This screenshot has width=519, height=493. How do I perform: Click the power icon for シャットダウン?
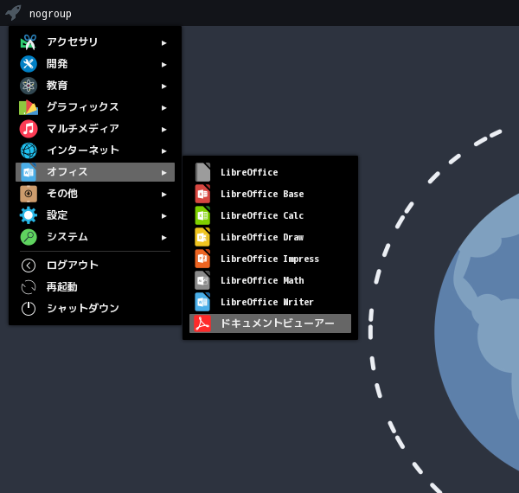(x=29, y=309)
